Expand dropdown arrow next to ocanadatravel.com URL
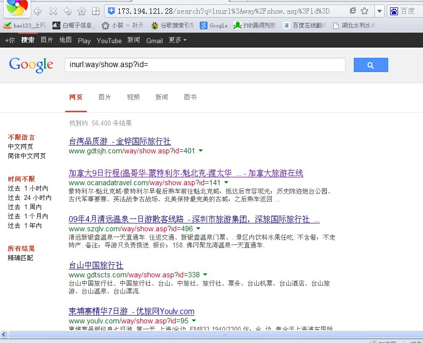The image size is (423, 343). coord(226,182)
